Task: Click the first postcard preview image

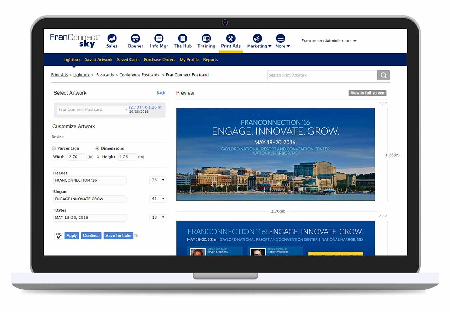Action: pos(276,154)
